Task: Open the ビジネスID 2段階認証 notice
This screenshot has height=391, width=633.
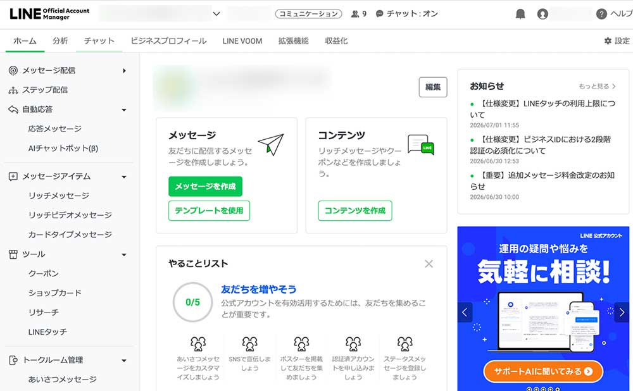Action: [540, 146]
